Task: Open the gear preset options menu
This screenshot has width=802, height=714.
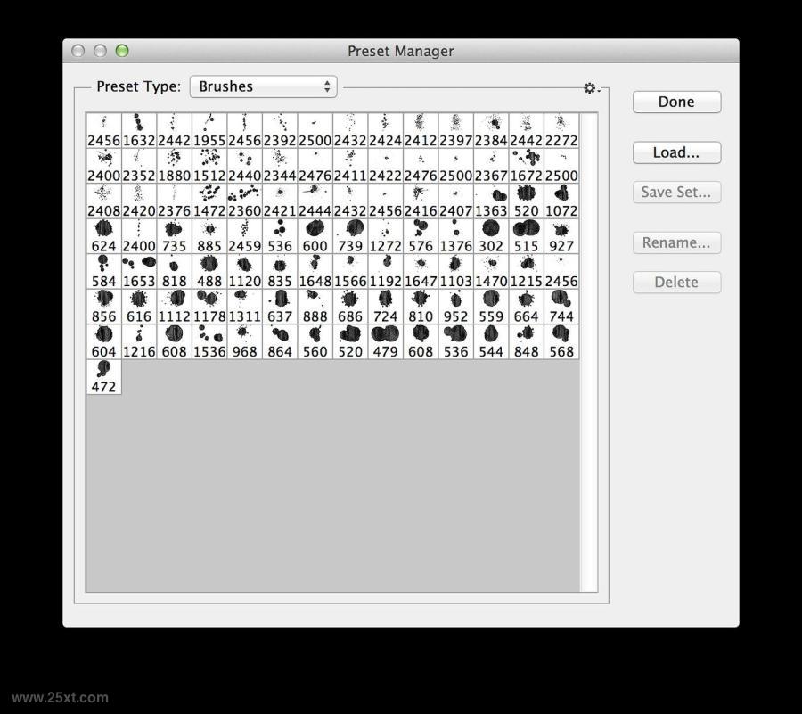Action: tap(591, 88)
